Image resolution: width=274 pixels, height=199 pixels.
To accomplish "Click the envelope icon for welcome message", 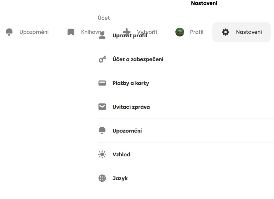I will [102, 107].
